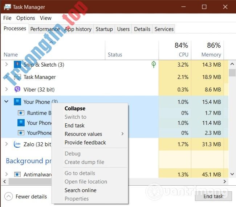The image size is (236, 207).
Task: Click the green leaf suspended status icon
Action: tap(154, 64)
